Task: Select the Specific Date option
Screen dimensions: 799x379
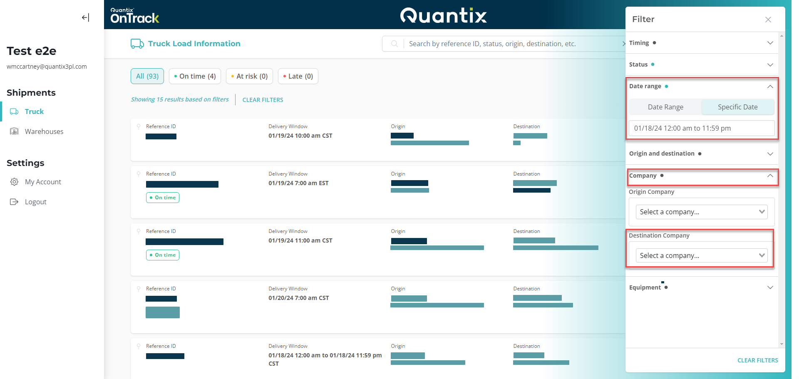Action: pyautogui.click(x=737, y=107)
